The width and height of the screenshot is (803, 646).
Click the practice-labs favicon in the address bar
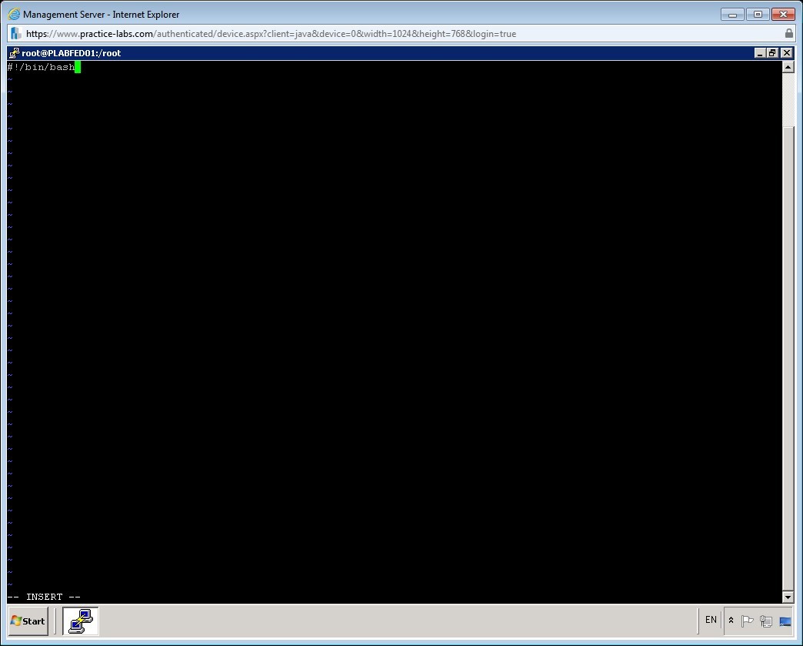(x=15, y=33)
